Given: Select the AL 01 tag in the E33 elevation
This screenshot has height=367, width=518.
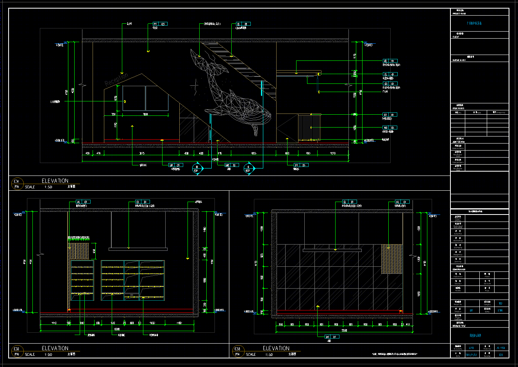Looking at the screenshot, I should [x=83, y=202].
